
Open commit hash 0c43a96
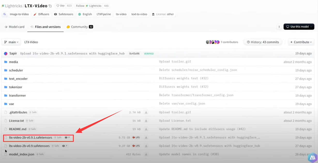pyautogui.click(x=134, y=54)
